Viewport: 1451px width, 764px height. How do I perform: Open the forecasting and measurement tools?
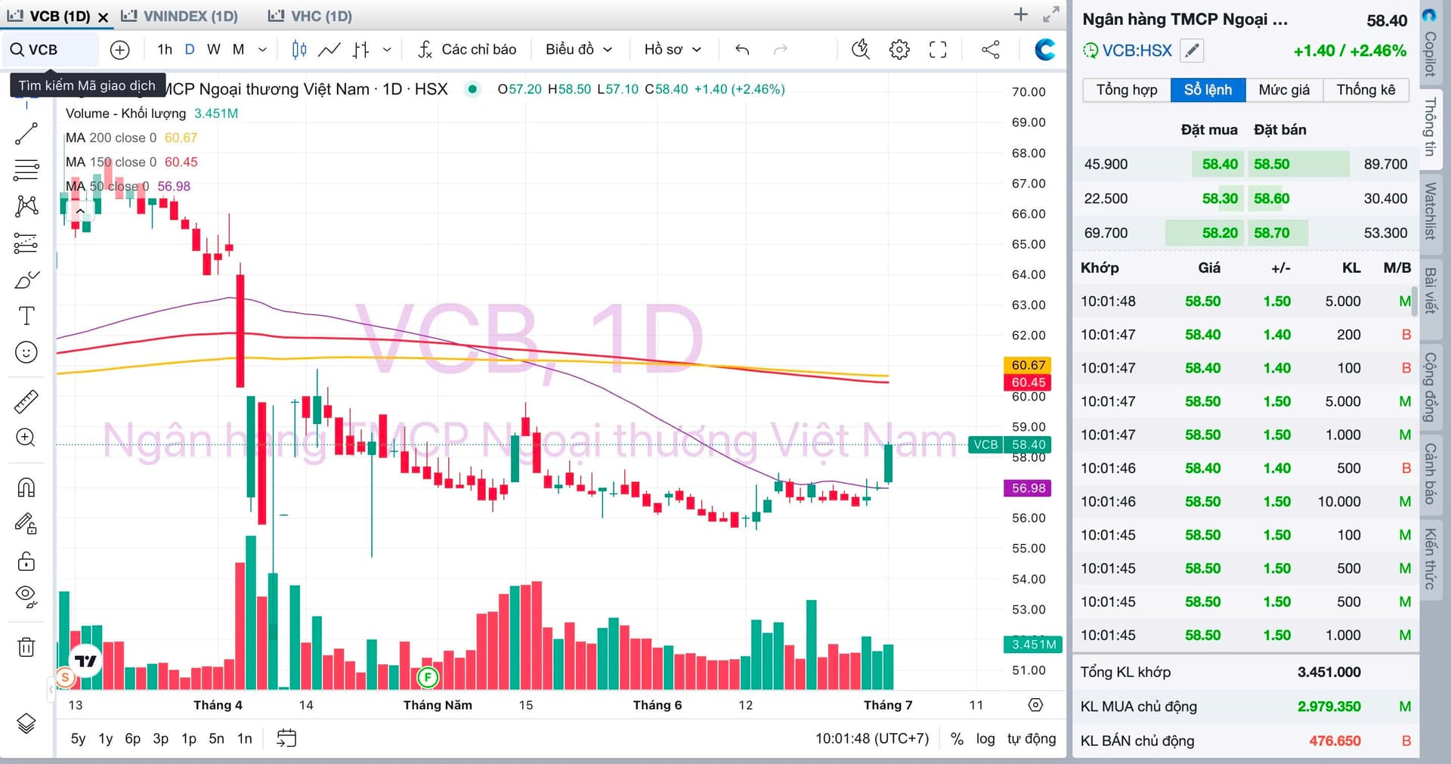click(x=26, y=243)
